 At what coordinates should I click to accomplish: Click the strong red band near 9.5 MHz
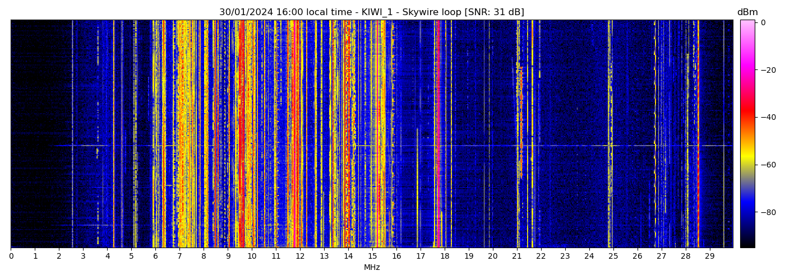pos(241,134)
